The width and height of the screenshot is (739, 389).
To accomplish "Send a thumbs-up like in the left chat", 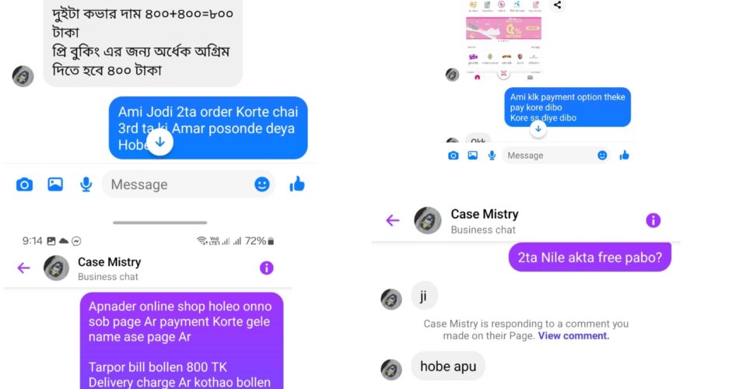I will tap(297, 184).
